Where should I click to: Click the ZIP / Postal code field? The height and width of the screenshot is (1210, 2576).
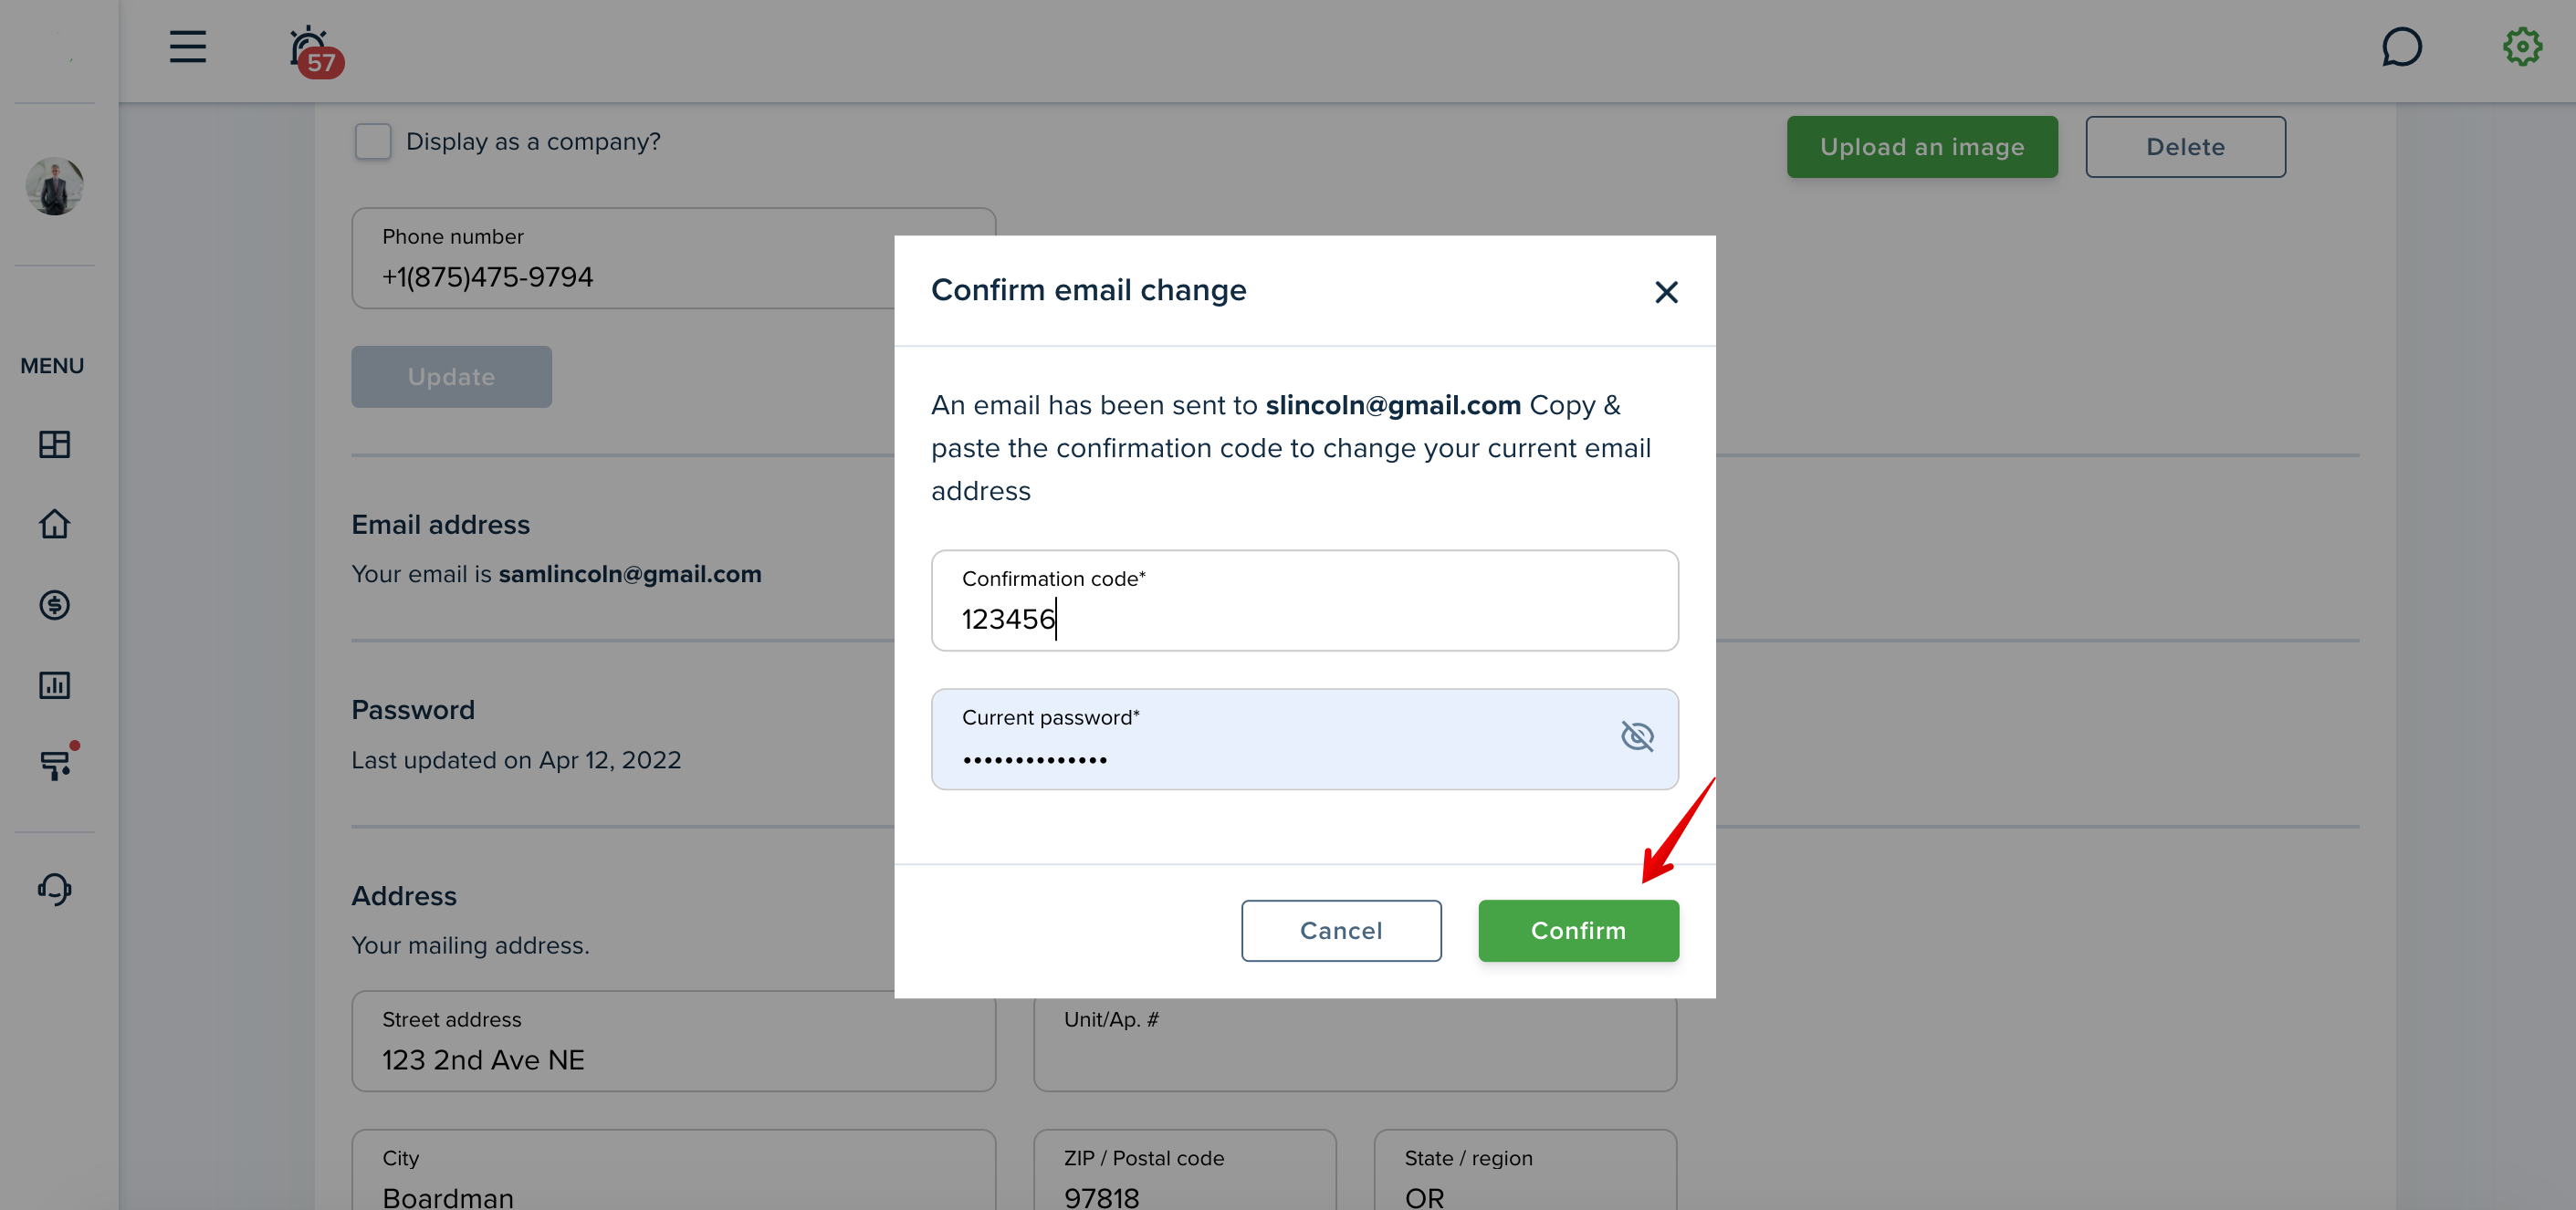pyautogui.click(x=1184, y=1169)
